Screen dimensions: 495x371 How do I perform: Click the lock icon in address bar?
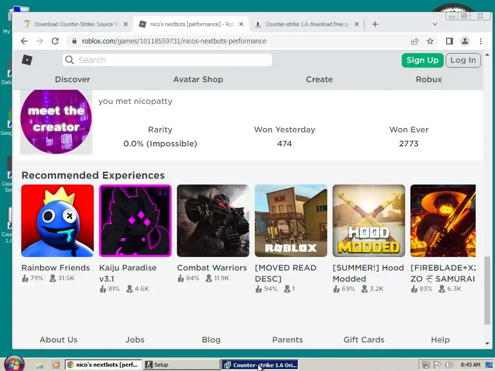[x=74, y=41]
